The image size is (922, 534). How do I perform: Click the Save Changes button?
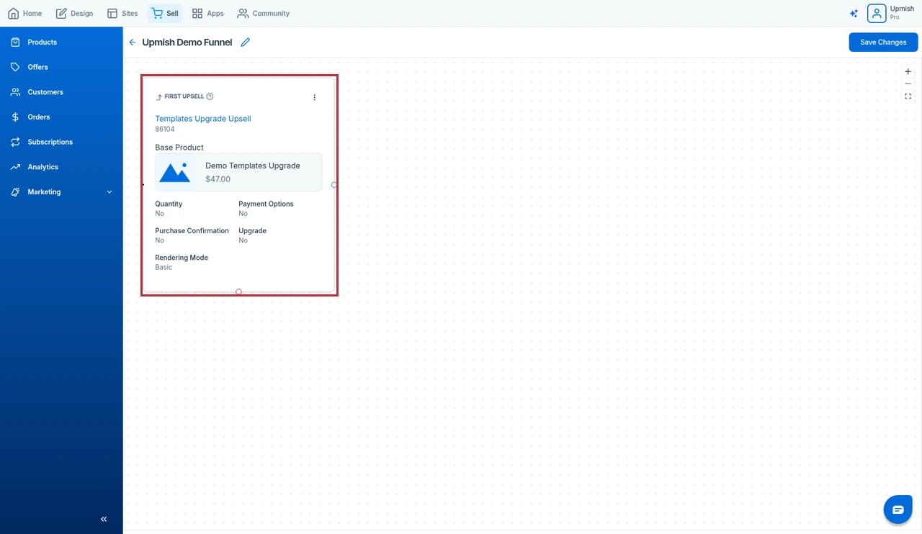883,42
